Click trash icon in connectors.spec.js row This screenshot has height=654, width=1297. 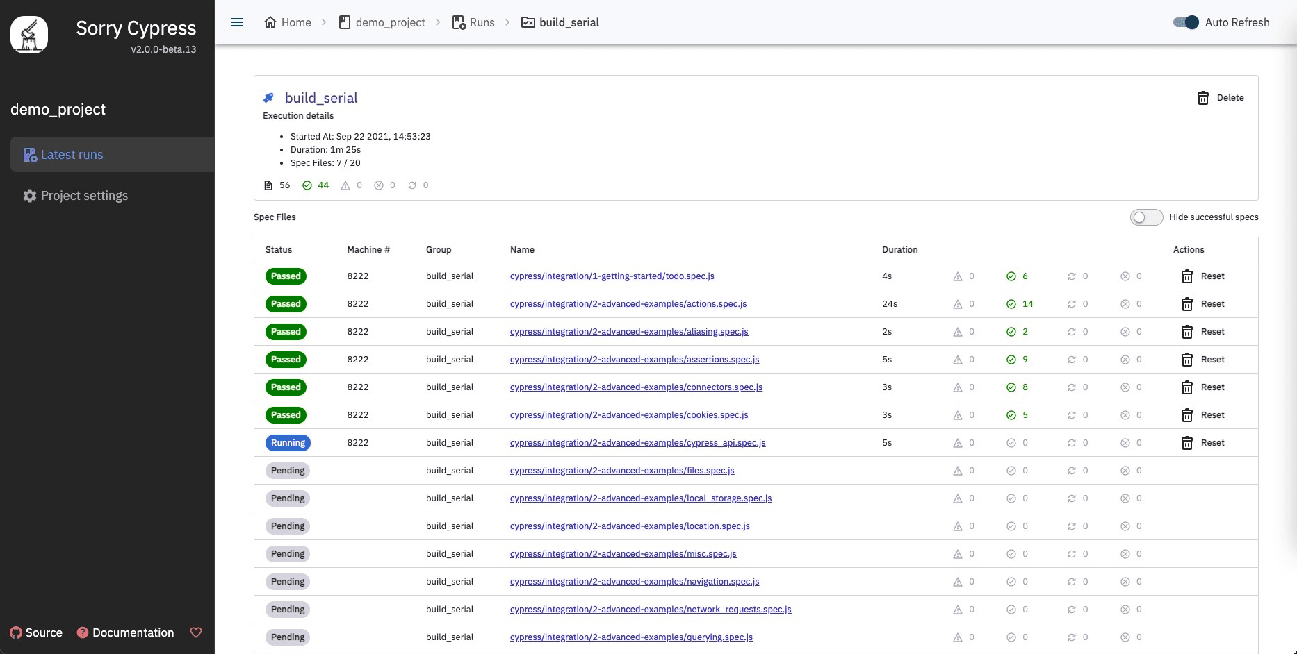pos(1187,387)
